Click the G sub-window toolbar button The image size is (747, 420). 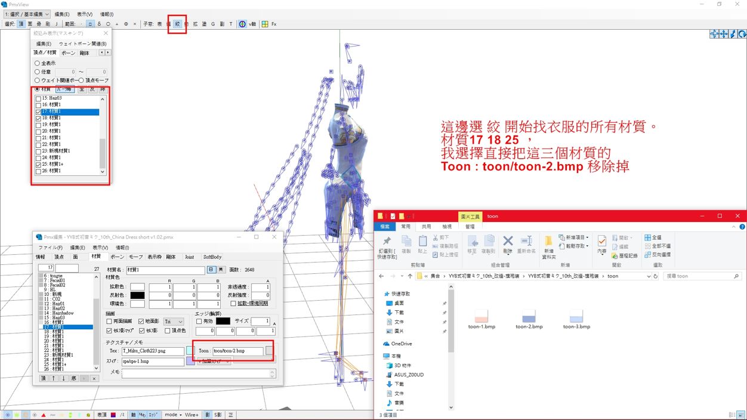tap(213, 24)
